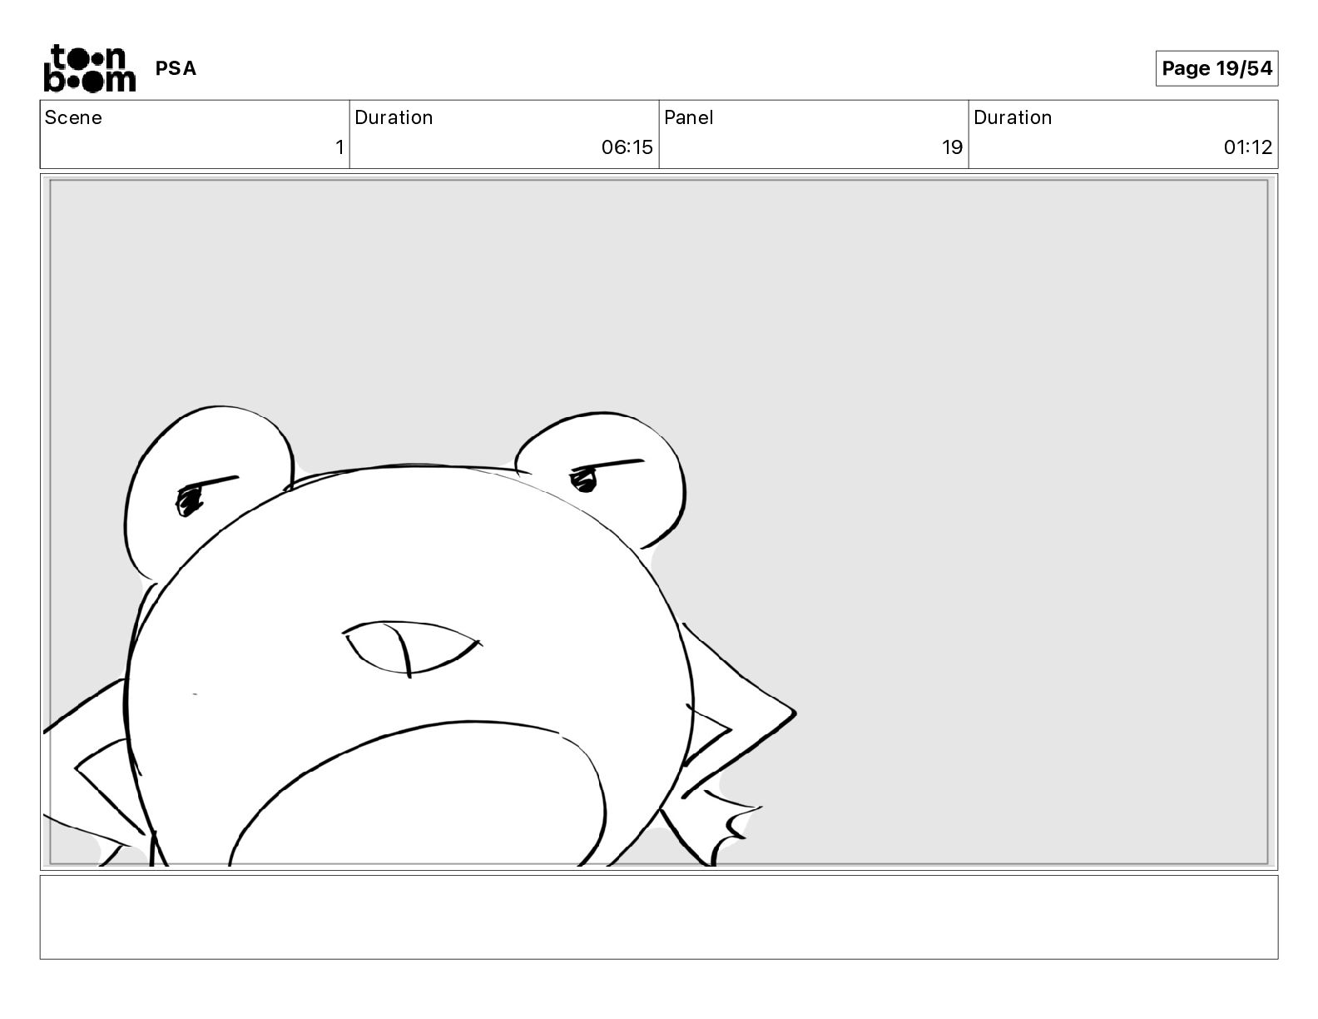1318x1019 pixels.
Task: Select the PSA project title
Action: pyautogui.click(x=176, y=68)
